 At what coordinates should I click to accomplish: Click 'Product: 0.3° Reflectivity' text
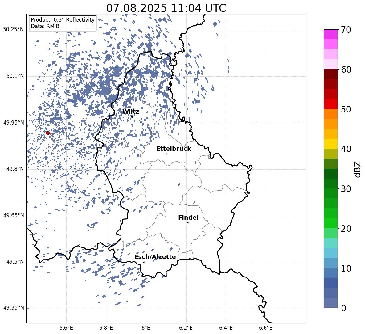point(63,19)
